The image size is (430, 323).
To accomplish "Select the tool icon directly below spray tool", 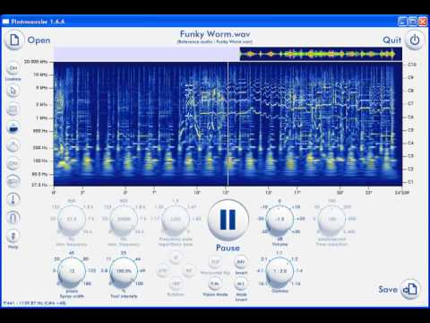I will click(13, 146).
